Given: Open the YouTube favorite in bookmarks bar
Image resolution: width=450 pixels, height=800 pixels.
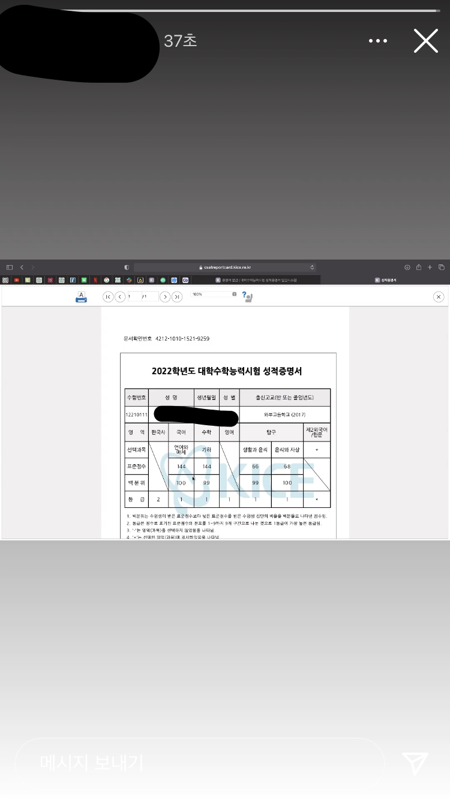Looking at the screenshot, I should pyautogui.click(x=16, y=280).
